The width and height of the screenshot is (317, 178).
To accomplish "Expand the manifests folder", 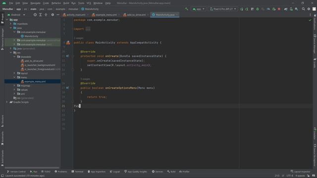I will [x=11, y=24].
